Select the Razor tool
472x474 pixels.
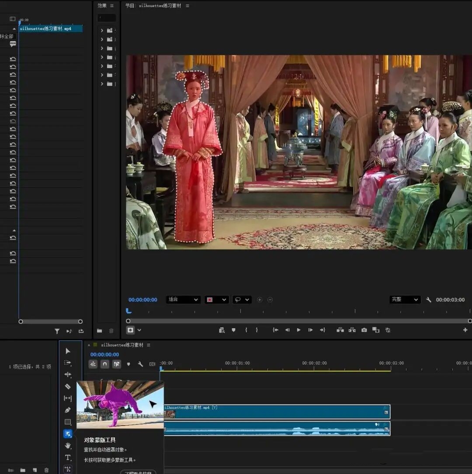[x=68, y=387]
